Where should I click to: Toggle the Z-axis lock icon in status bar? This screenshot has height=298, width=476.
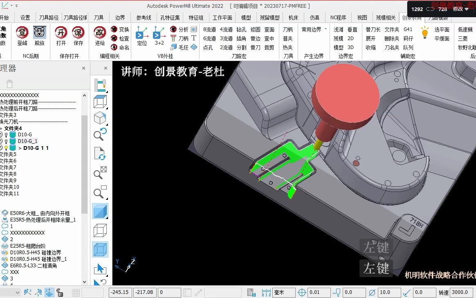coord(49,292)
